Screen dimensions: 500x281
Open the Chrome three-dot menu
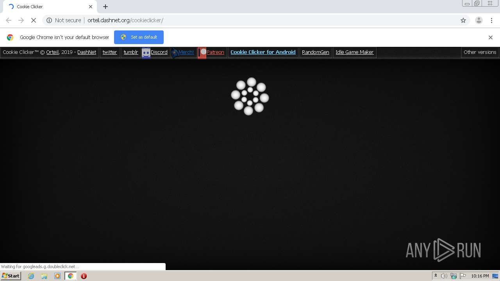[491, 20]
